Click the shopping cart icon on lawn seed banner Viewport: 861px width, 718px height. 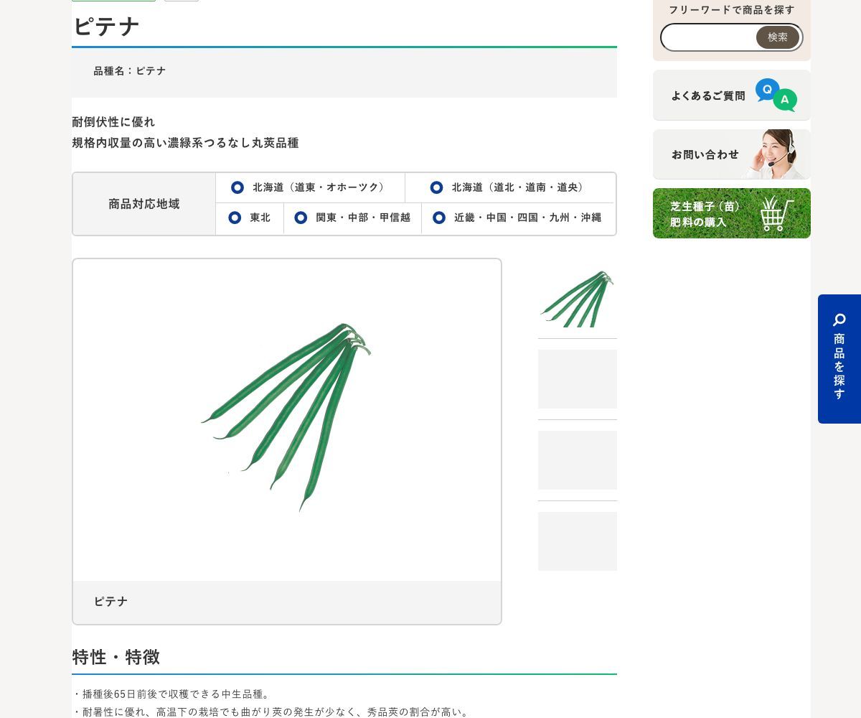point(777,213)
